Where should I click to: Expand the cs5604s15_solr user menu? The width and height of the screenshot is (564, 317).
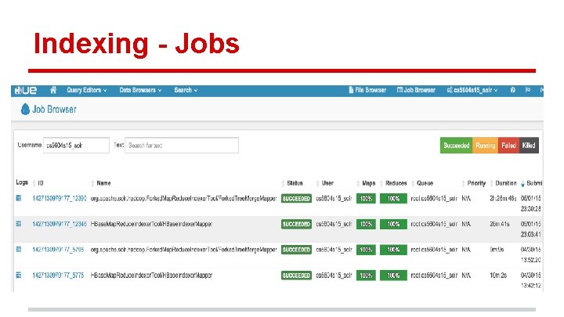click(472, 90)
